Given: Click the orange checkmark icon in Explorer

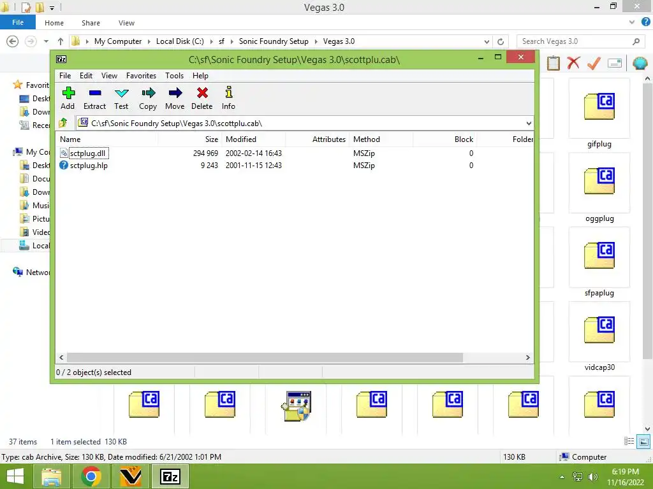Looking at the screenshot, I should click(594, 63).
